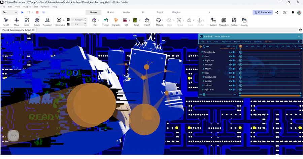Click the orange plus in Moon Animator
The width and height of the screenshot is (303, 159).
pyautogui.click(x=201, y=47)
